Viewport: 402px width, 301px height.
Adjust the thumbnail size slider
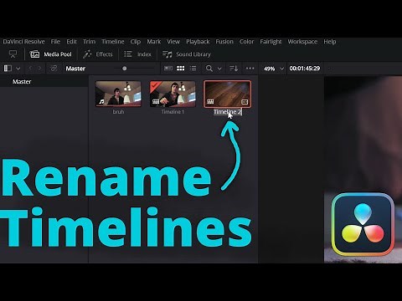click(x=125, y=69)
